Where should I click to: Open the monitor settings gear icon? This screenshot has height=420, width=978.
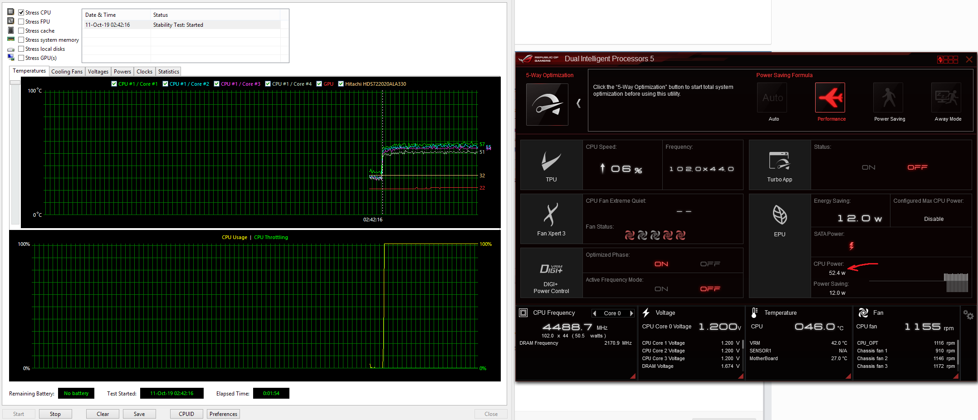coord(968,315)
